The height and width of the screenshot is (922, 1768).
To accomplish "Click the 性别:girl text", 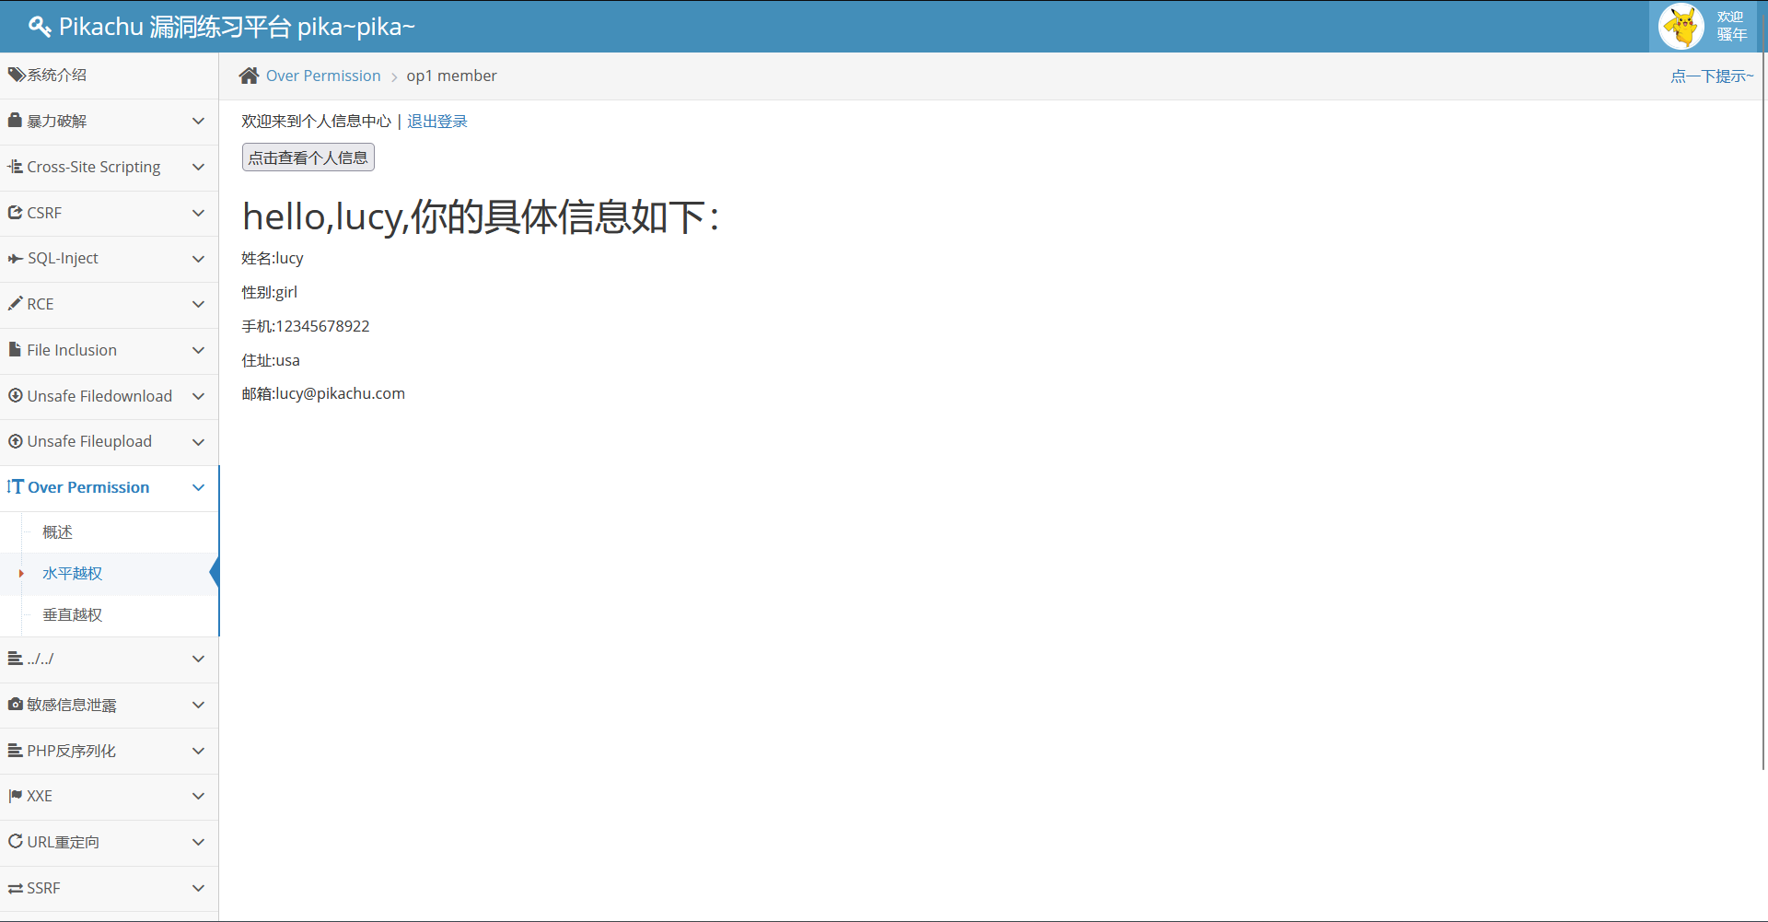I will tap(270, 292).
